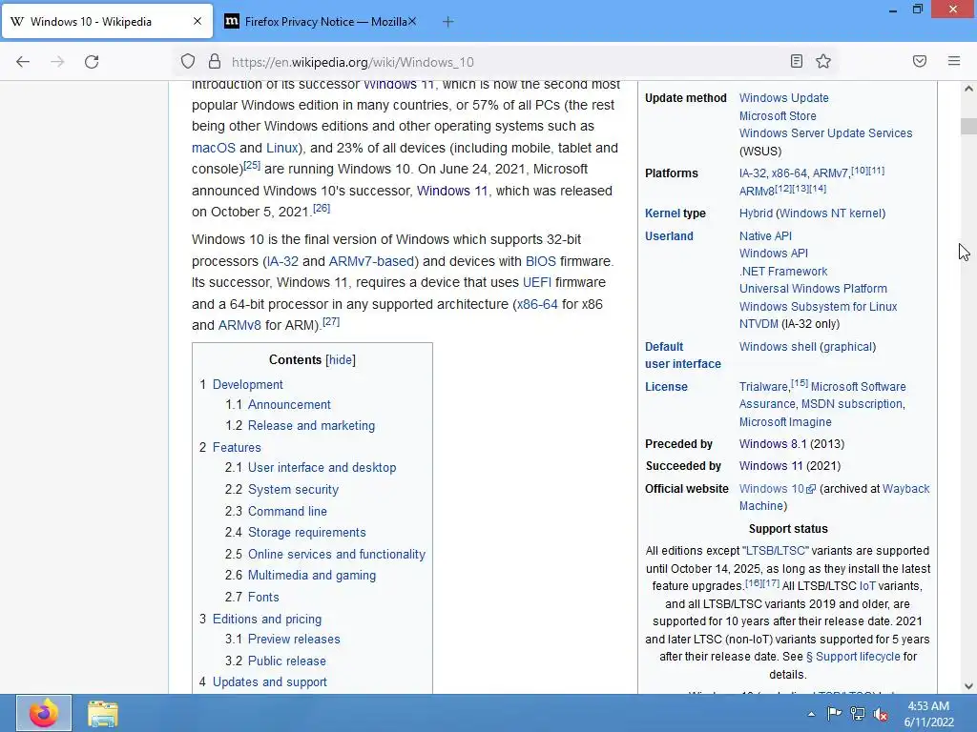Jump to the 2 Features section
The width and height of the screenshot is (977, 732).
(x=237, y=448)
